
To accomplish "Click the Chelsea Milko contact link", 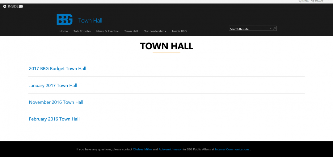I will pyautogui.click(x=142, y=149).
